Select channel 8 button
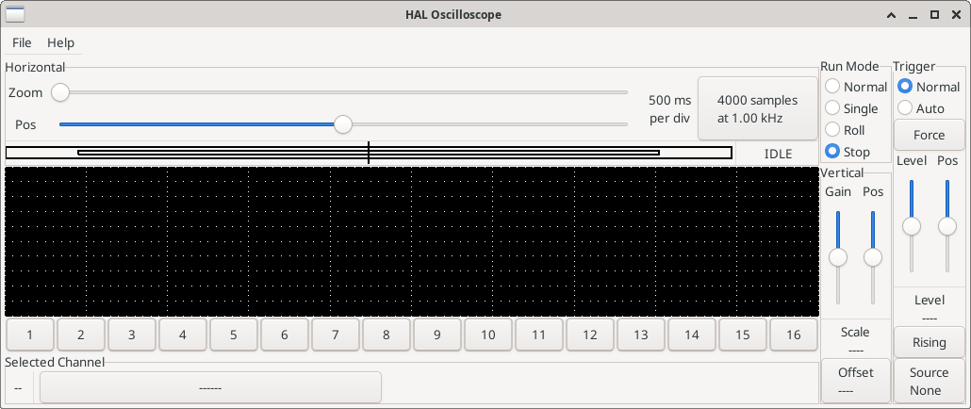This screenshot has width=971, height=409. point(386,335)
